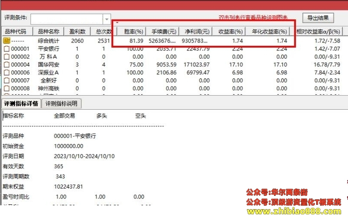Click the 000001-平安银行 detail value

(75, 136)
